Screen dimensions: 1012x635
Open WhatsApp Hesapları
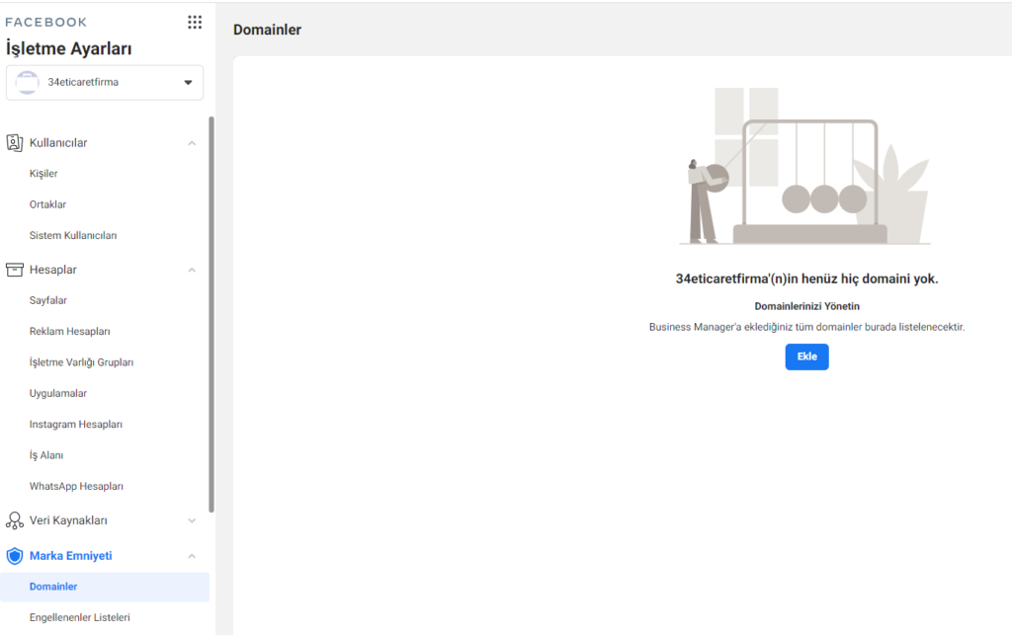click(x=76, y=486)
